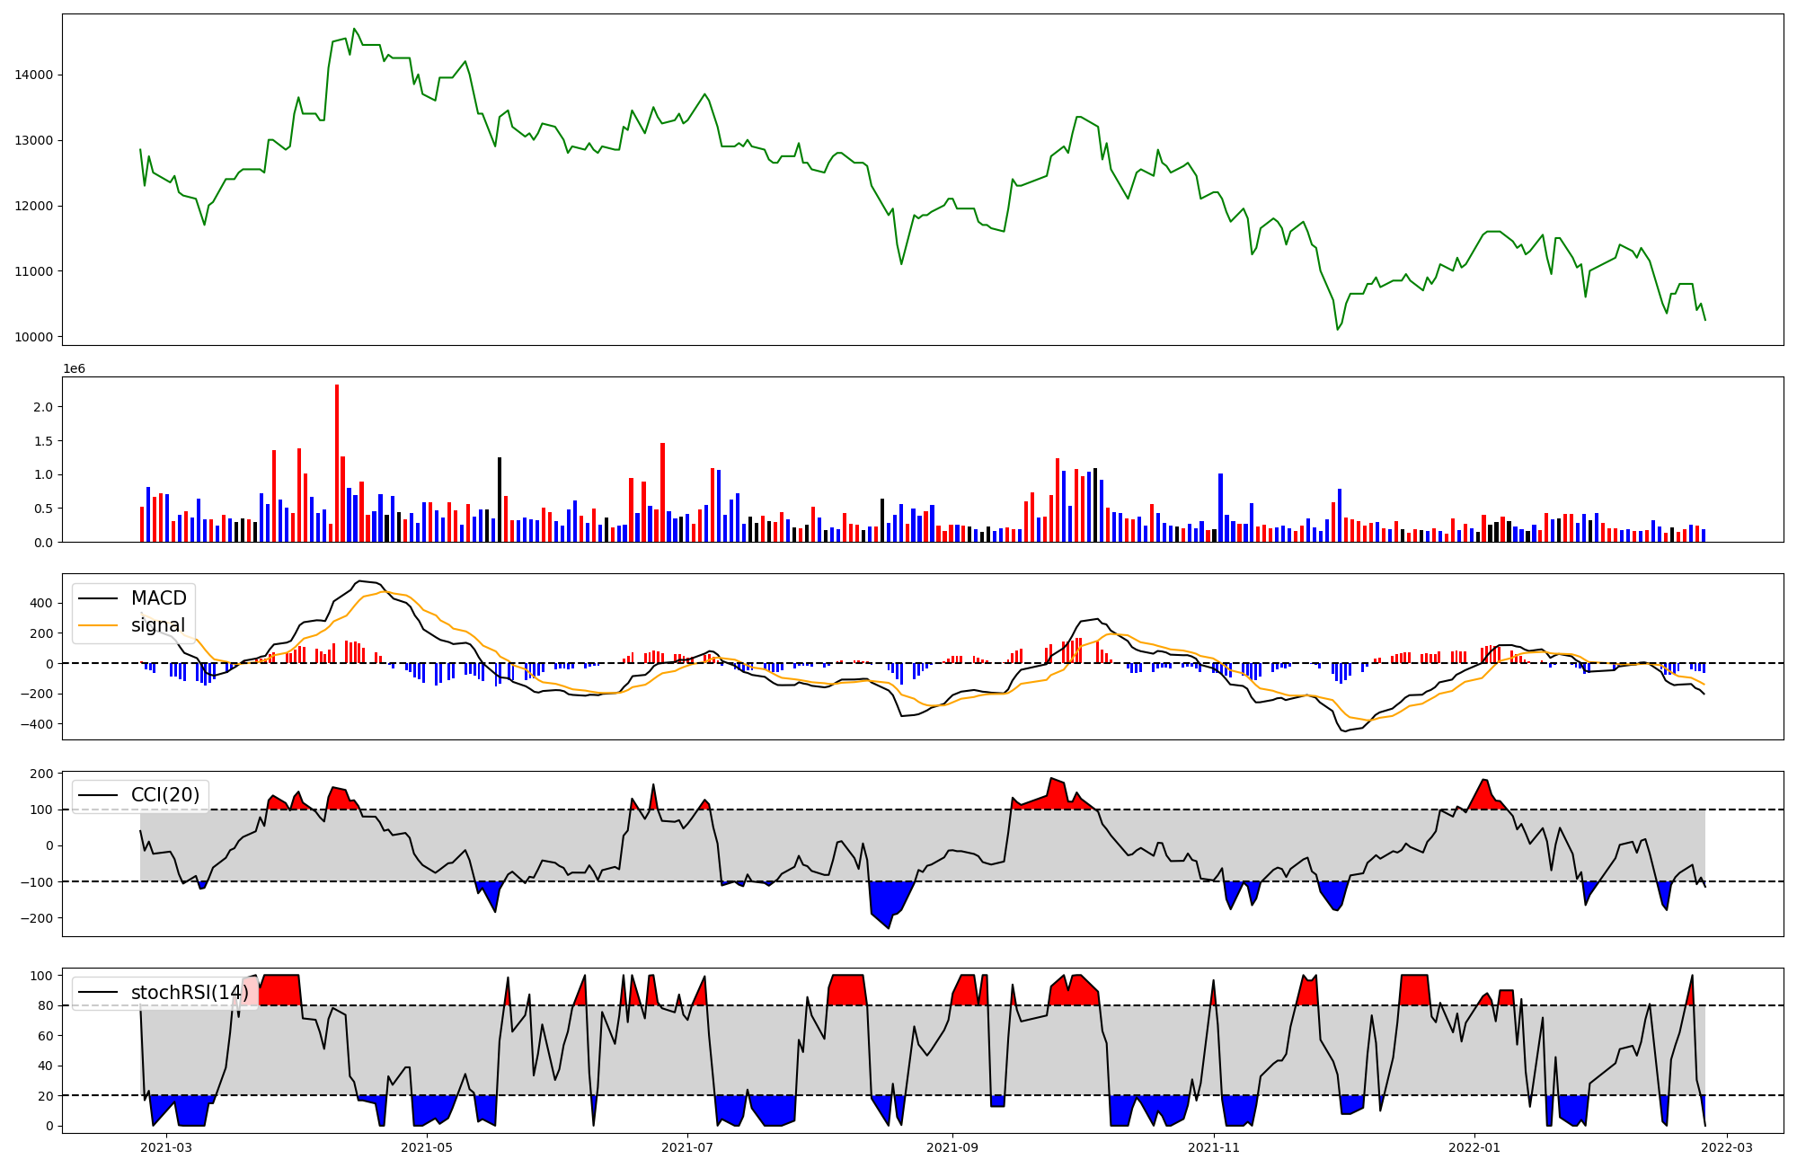This screenshot has width=1797, height=1168.
Task: Click the 14000 price axis label
Action: tap(33, 75)
